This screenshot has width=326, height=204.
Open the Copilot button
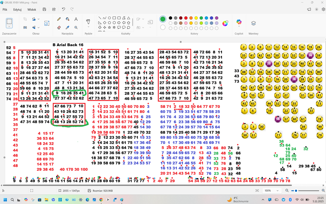click(x=239, y=22)
